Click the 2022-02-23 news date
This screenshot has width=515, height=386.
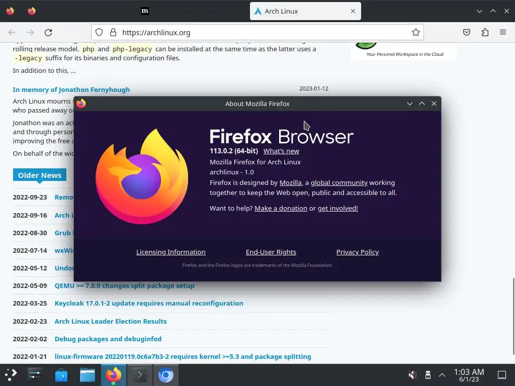point(30,321)
